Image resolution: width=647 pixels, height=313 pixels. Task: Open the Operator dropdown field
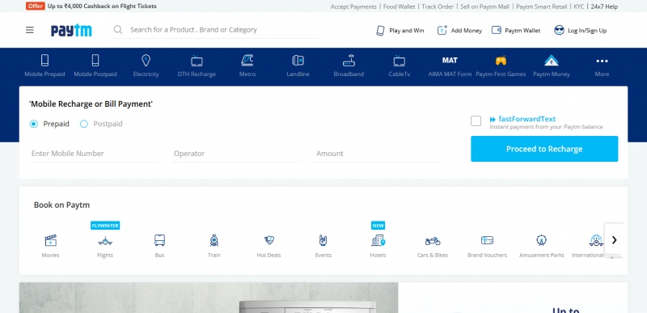tap(235, 154)
